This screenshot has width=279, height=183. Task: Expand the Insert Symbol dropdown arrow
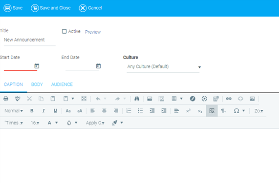tap(244, 111)
